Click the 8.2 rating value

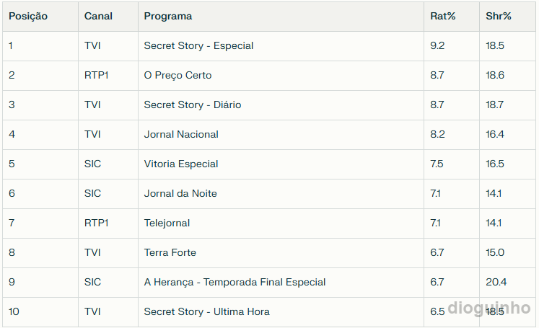tap(437, 134)
